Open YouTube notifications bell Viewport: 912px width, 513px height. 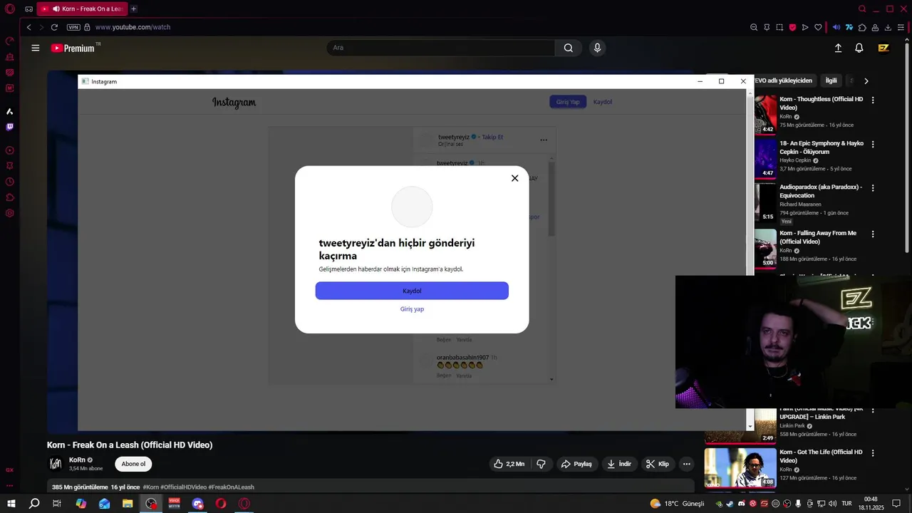(x=859, y=48)
